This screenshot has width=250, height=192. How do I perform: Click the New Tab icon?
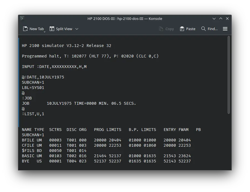tap(25, 29)
